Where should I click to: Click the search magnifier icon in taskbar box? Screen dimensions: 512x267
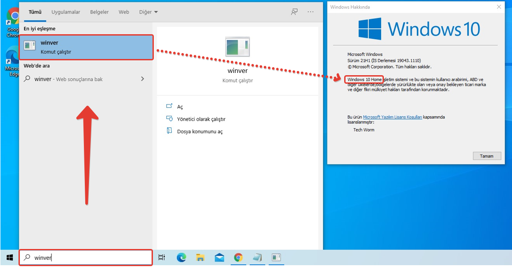(27, 257)
